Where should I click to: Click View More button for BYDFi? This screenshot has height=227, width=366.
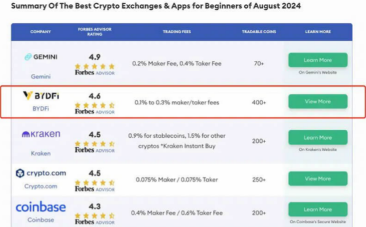click(318, 102)
